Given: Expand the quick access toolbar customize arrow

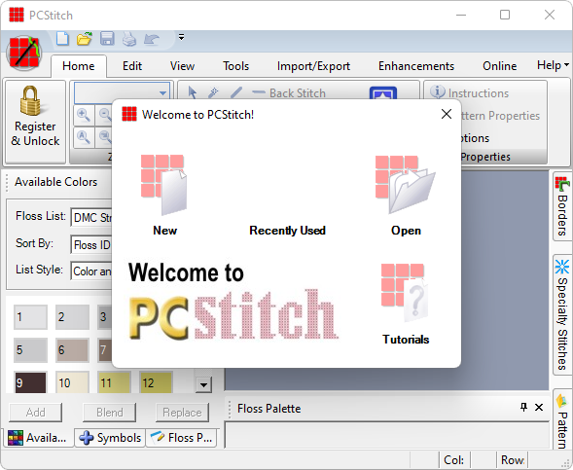Looking at the screenshot, I should [181, 37].
